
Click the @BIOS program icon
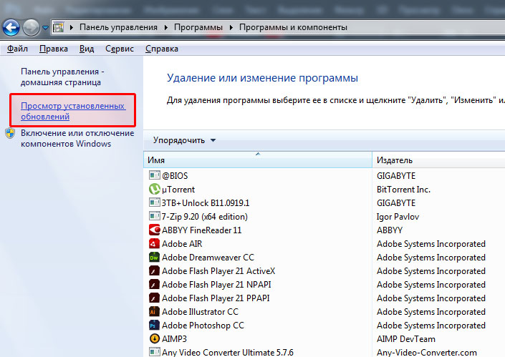[x=155, y=175]
